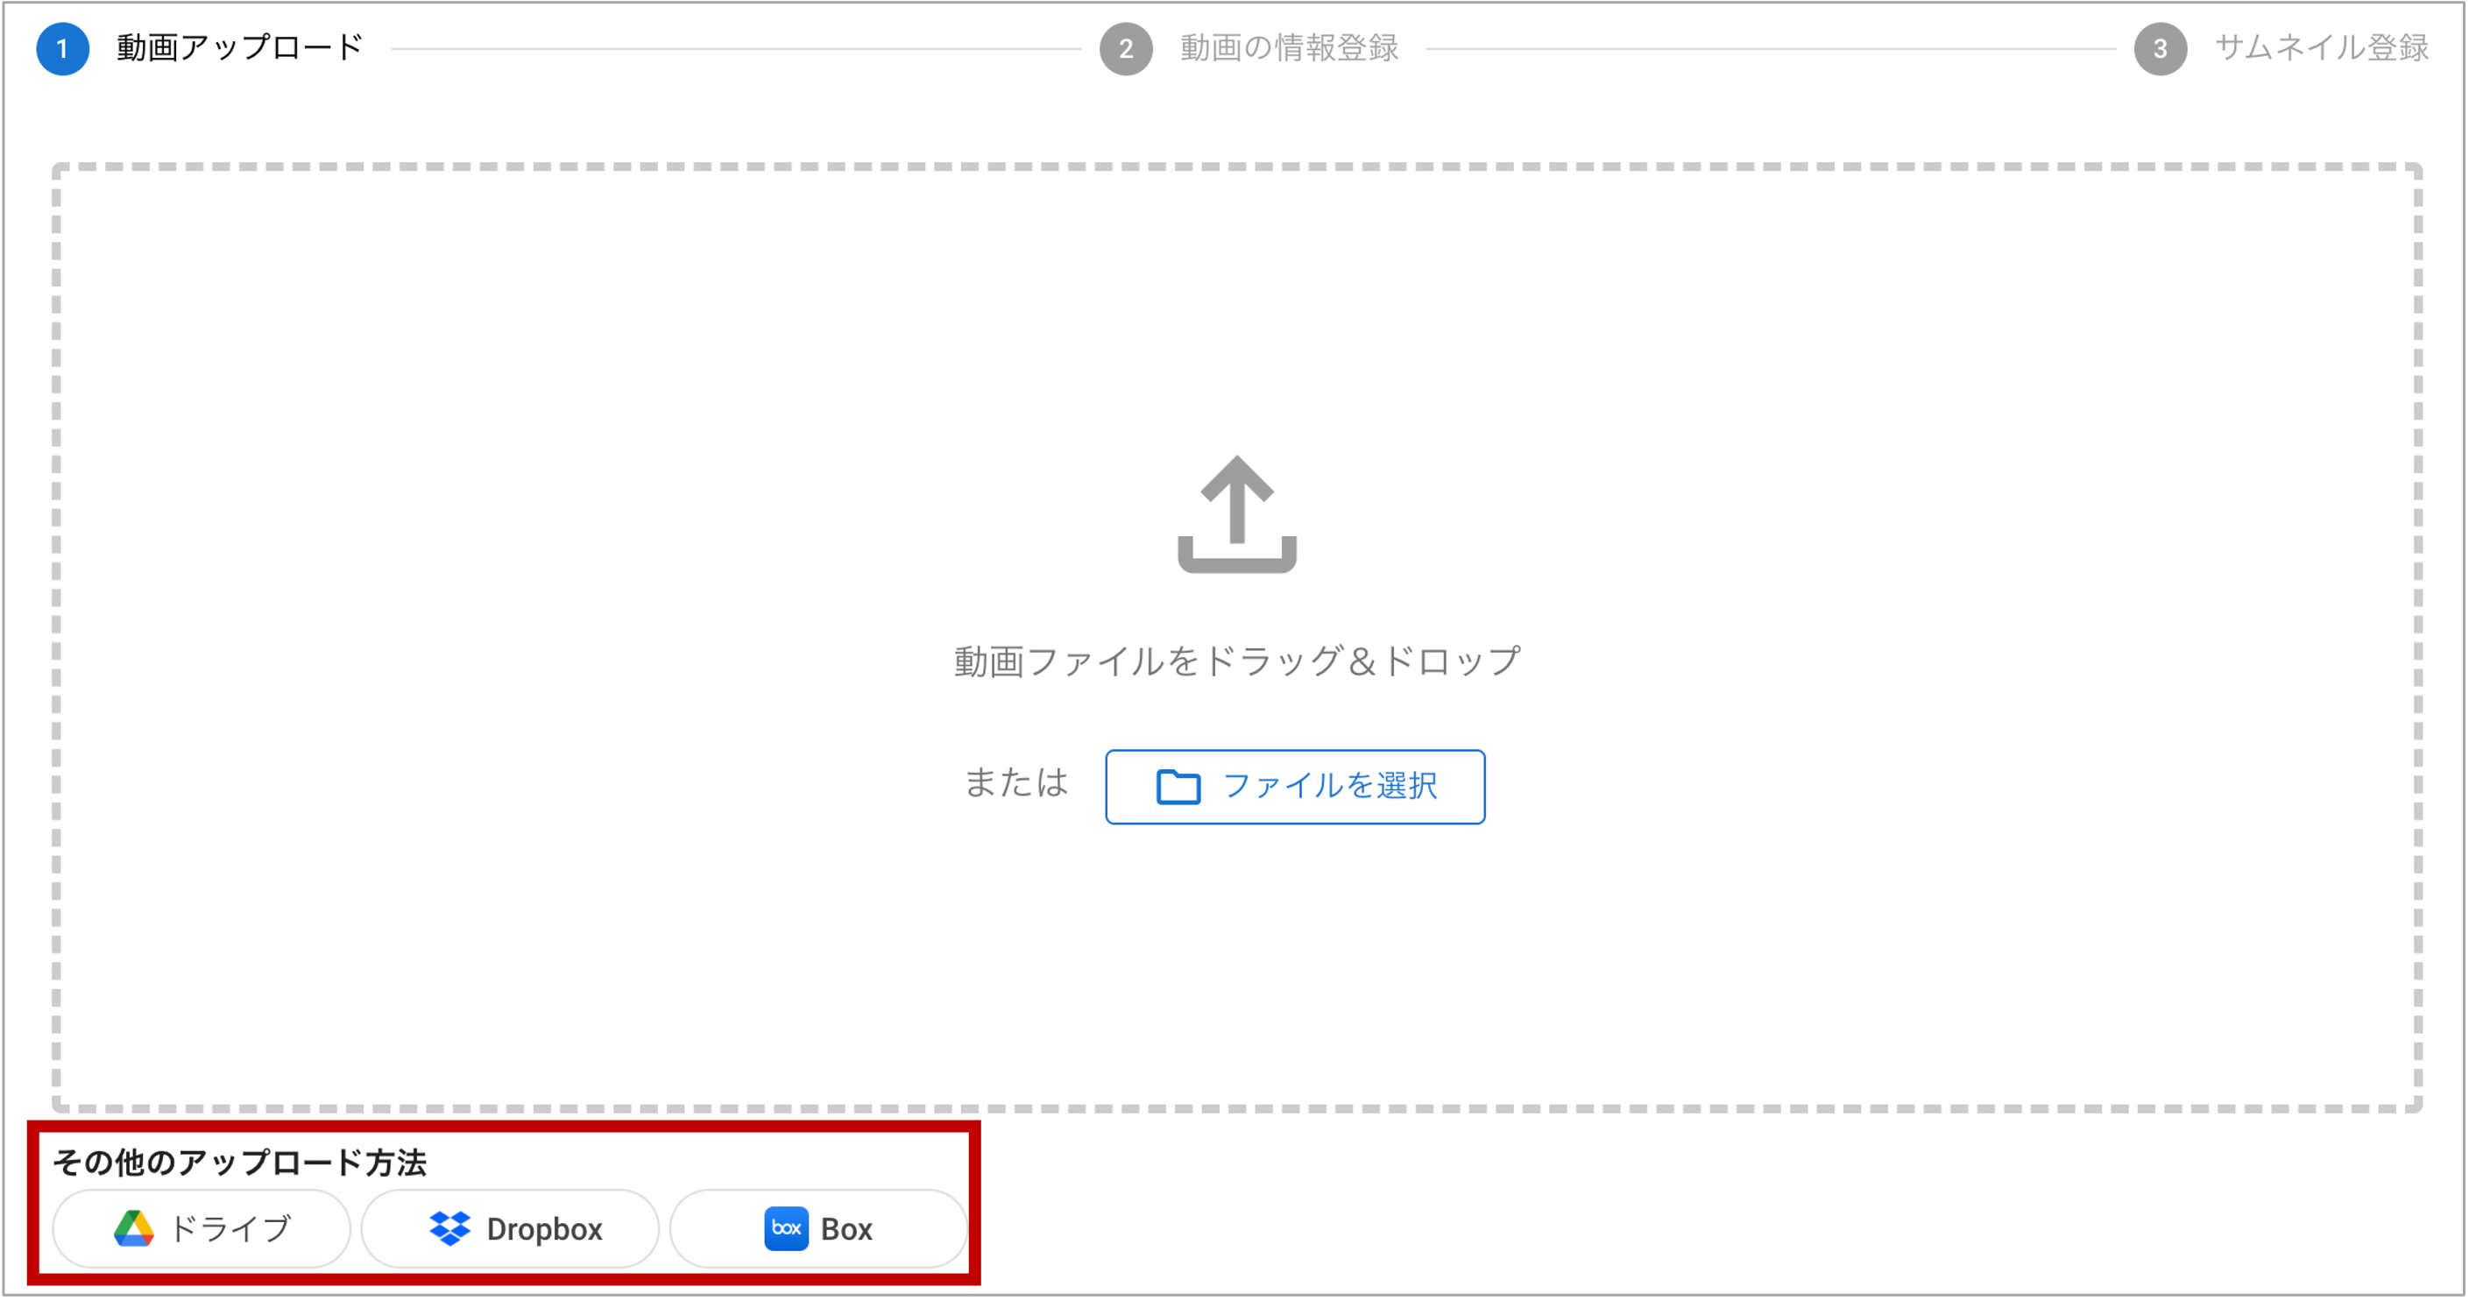Go to the サムネイル登録 step label
The height and width of the screenshot is (1301, 2469).
[x=2320, y=48]
